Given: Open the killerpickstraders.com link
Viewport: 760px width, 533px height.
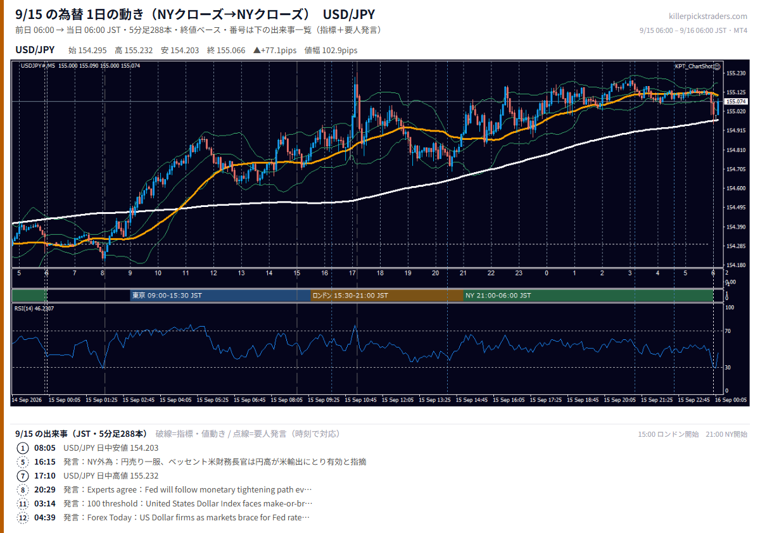Looking at the screenshot, I should coord(708,16).
